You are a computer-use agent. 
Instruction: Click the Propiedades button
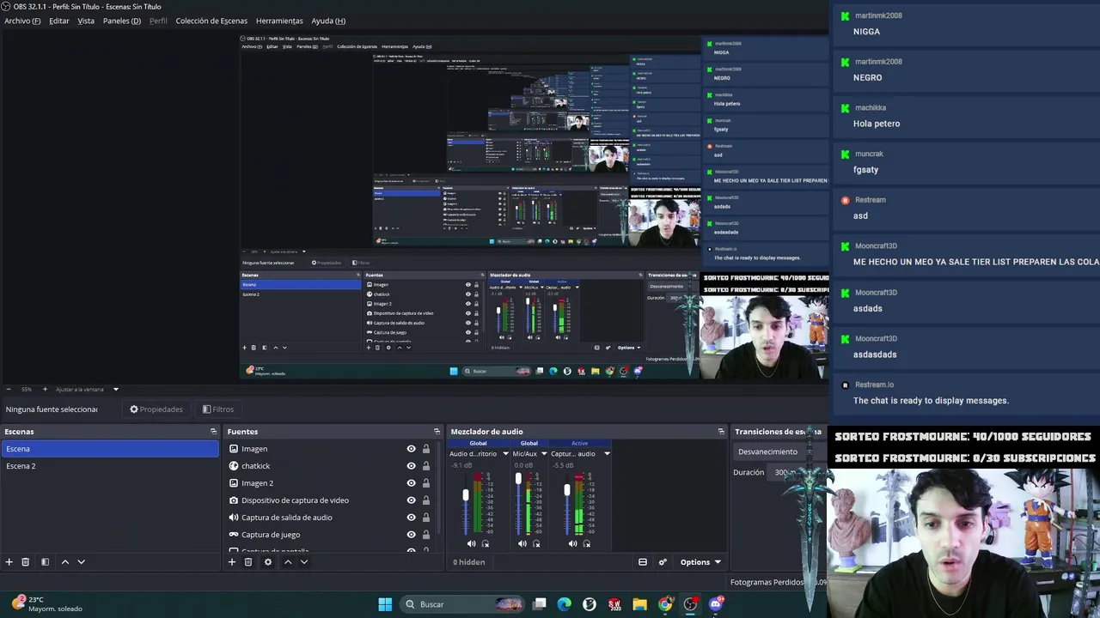[x=156, y=409]
